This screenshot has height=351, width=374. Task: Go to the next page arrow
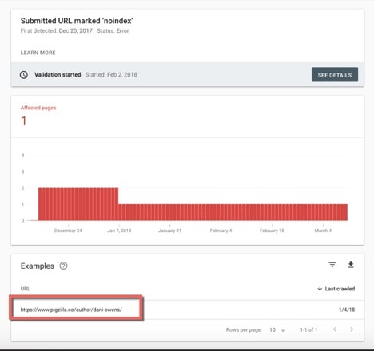pyautogui.click(x=352, y=329)
